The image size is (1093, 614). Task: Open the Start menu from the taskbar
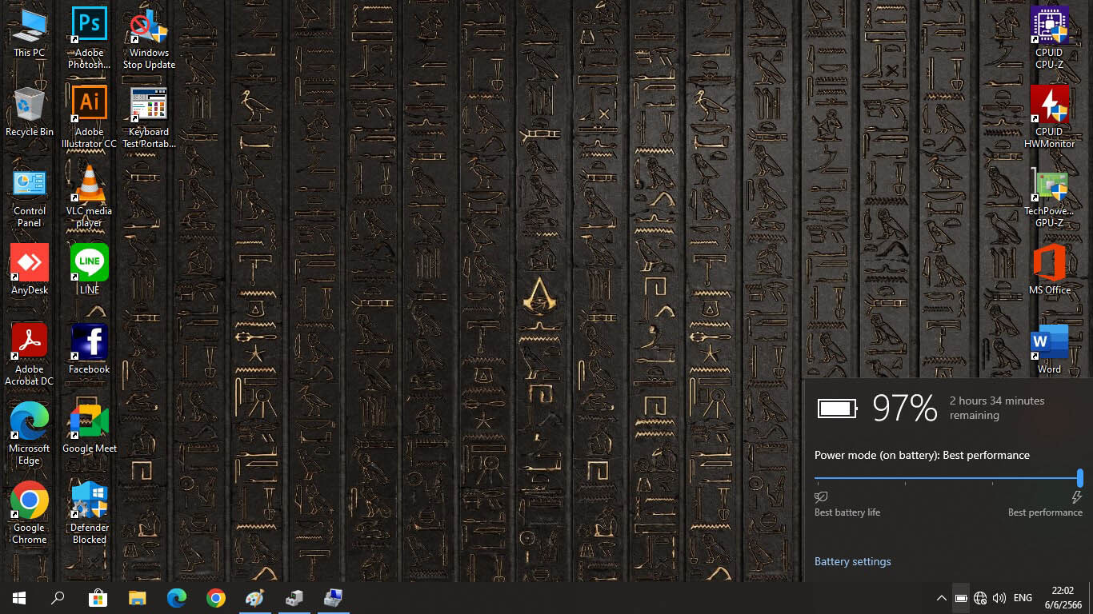tap(19, 598)
